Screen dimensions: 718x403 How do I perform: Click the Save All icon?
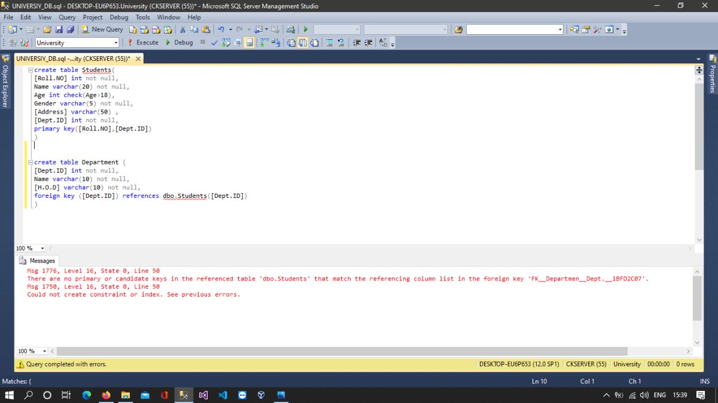(x=71, y=29)
